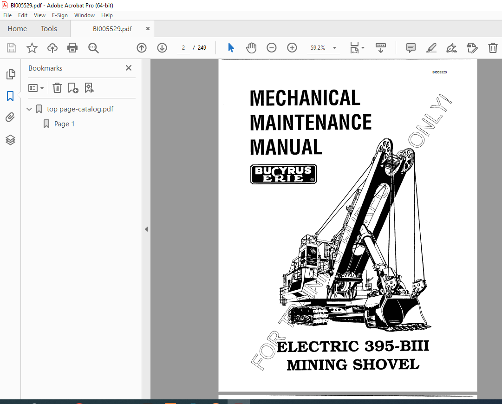
Task: Delete the selected bookmark
Action: coord(57,88)
